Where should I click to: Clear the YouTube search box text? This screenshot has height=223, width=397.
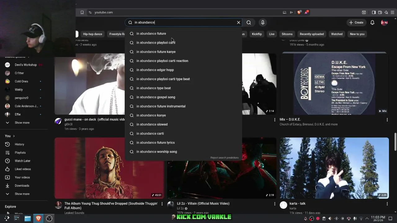coord(239,22)
